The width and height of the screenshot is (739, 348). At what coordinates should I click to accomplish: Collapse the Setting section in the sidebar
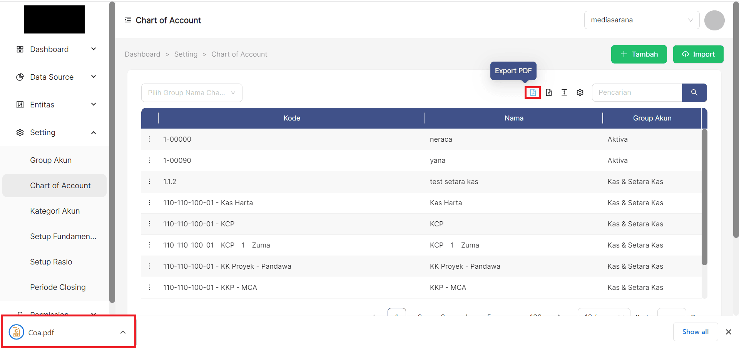coord(94,132)
